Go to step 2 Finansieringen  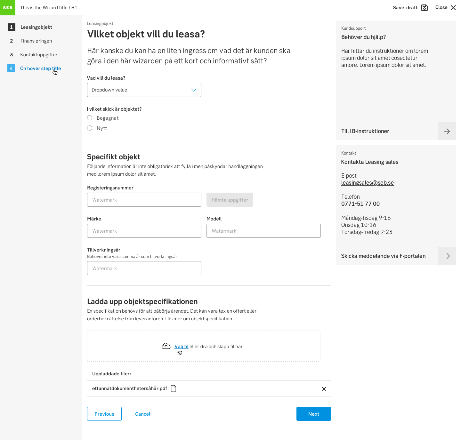tap(36, 41)
